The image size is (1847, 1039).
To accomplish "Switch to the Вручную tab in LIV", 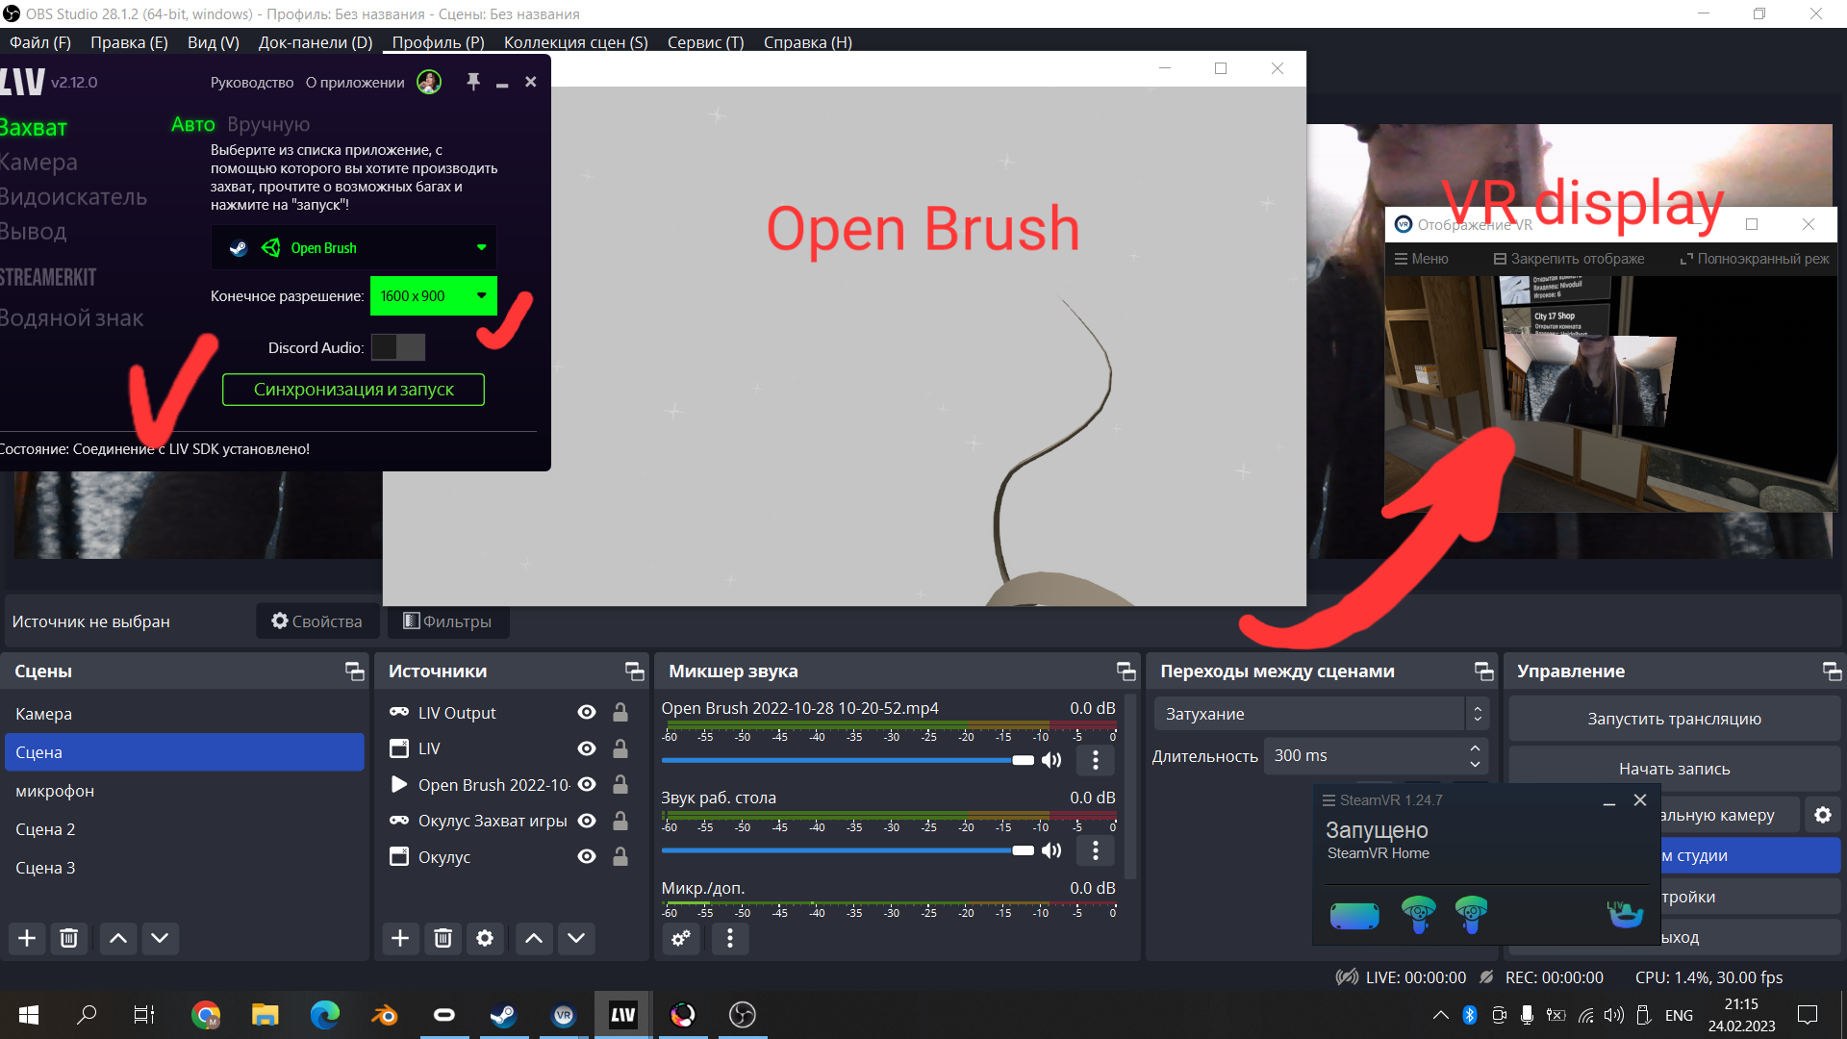I will 268,124.
